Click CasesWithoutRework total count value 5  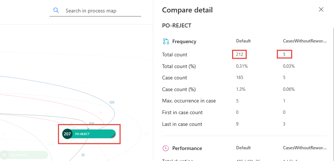284,55
